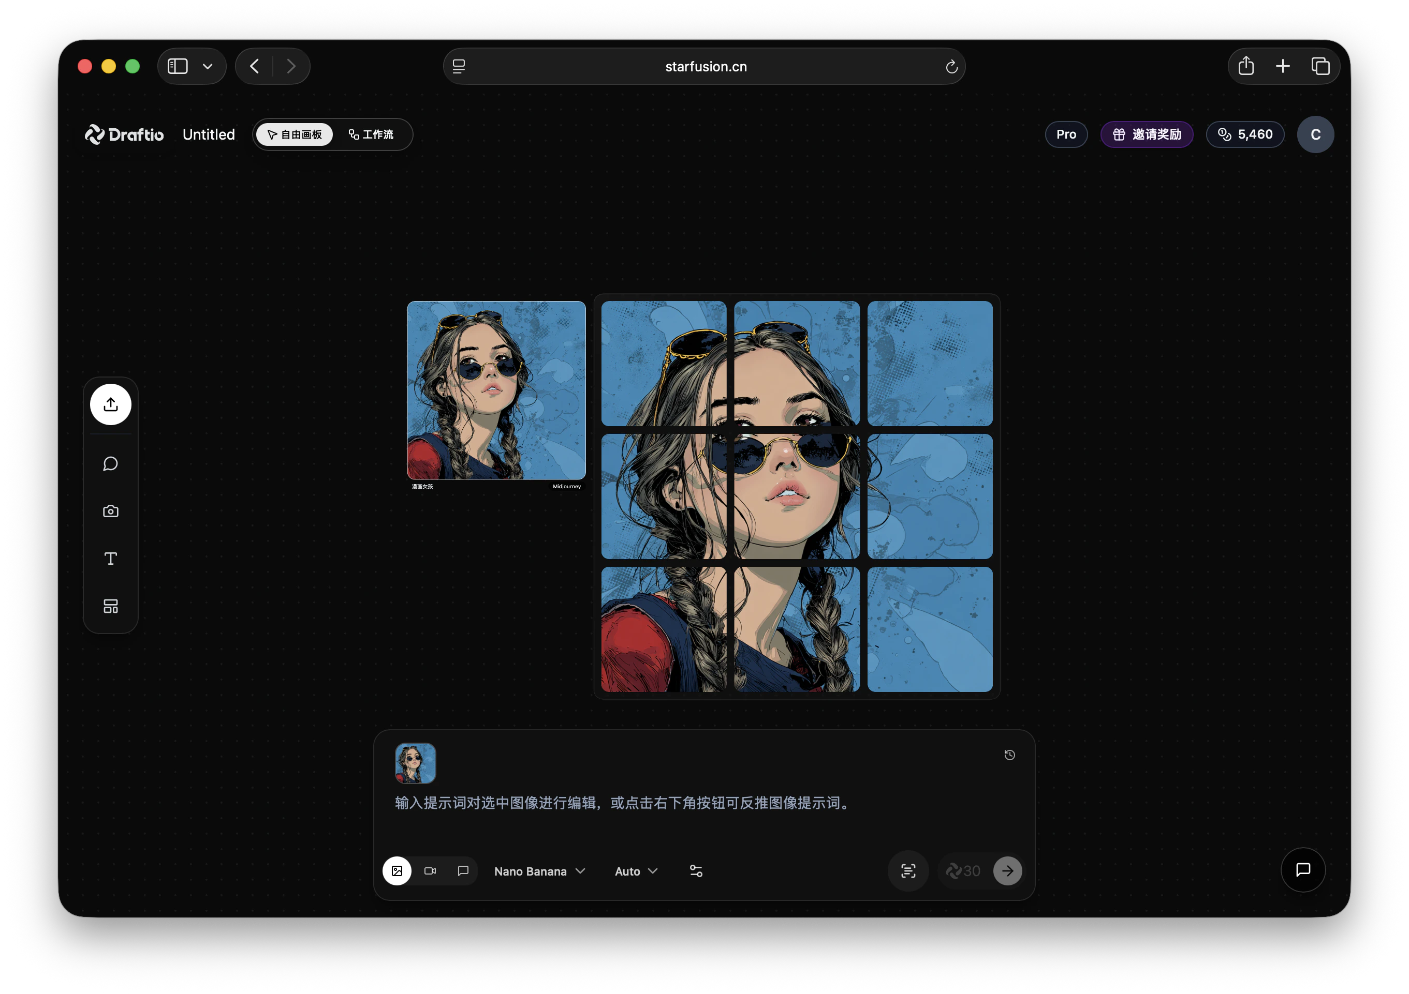Image resolution: width=1409 pixels, height=994 pixels.
Task: Click the Pro upgrade button
Action: (1066, 134)
